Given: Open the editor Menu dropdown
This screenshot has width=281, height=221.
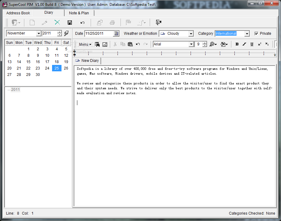Looking at the screenshot, I should (85, 44).
